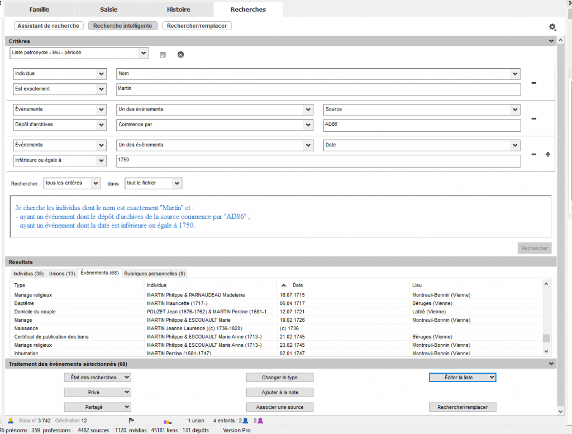Remove the Nom criterion with its minus icon

point(533,83)
